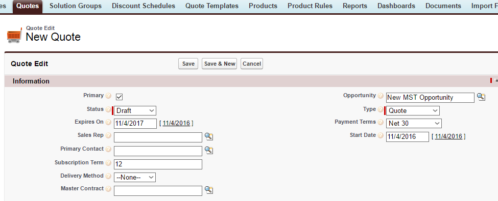Open the Solution Groups tab
Viewport: 498px width, 201px height.
click(76, 6)
